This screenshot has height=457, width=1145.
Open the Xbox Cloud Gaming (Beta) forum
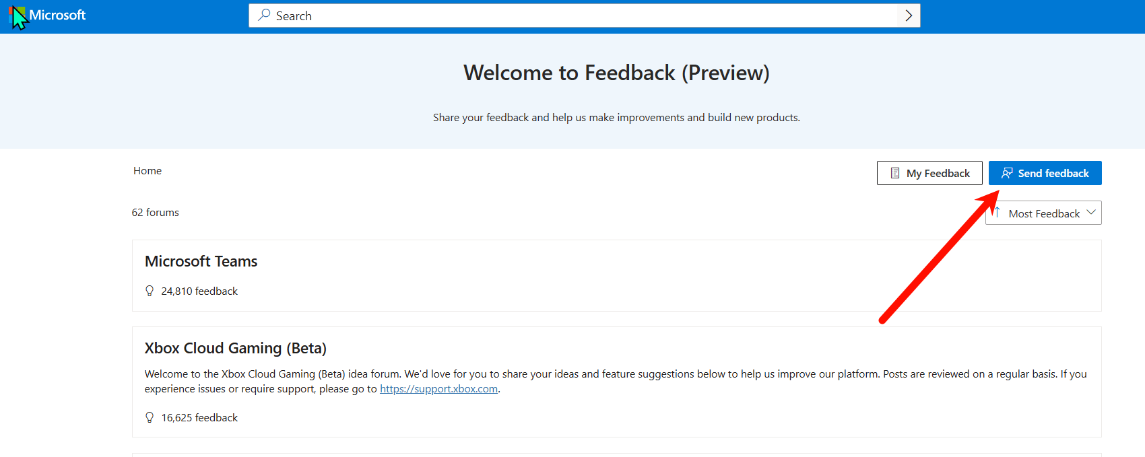(x=235, y=348)
